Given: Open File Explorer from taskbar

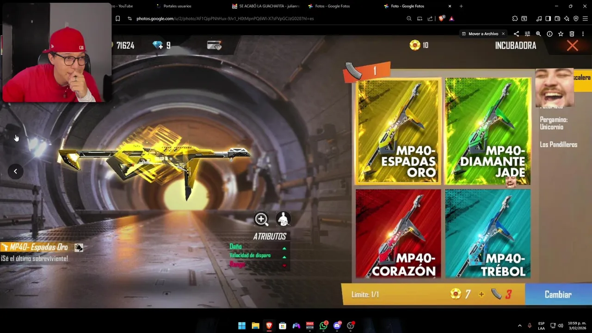Looking at the screenshot, I should click(x=255, y=326).
